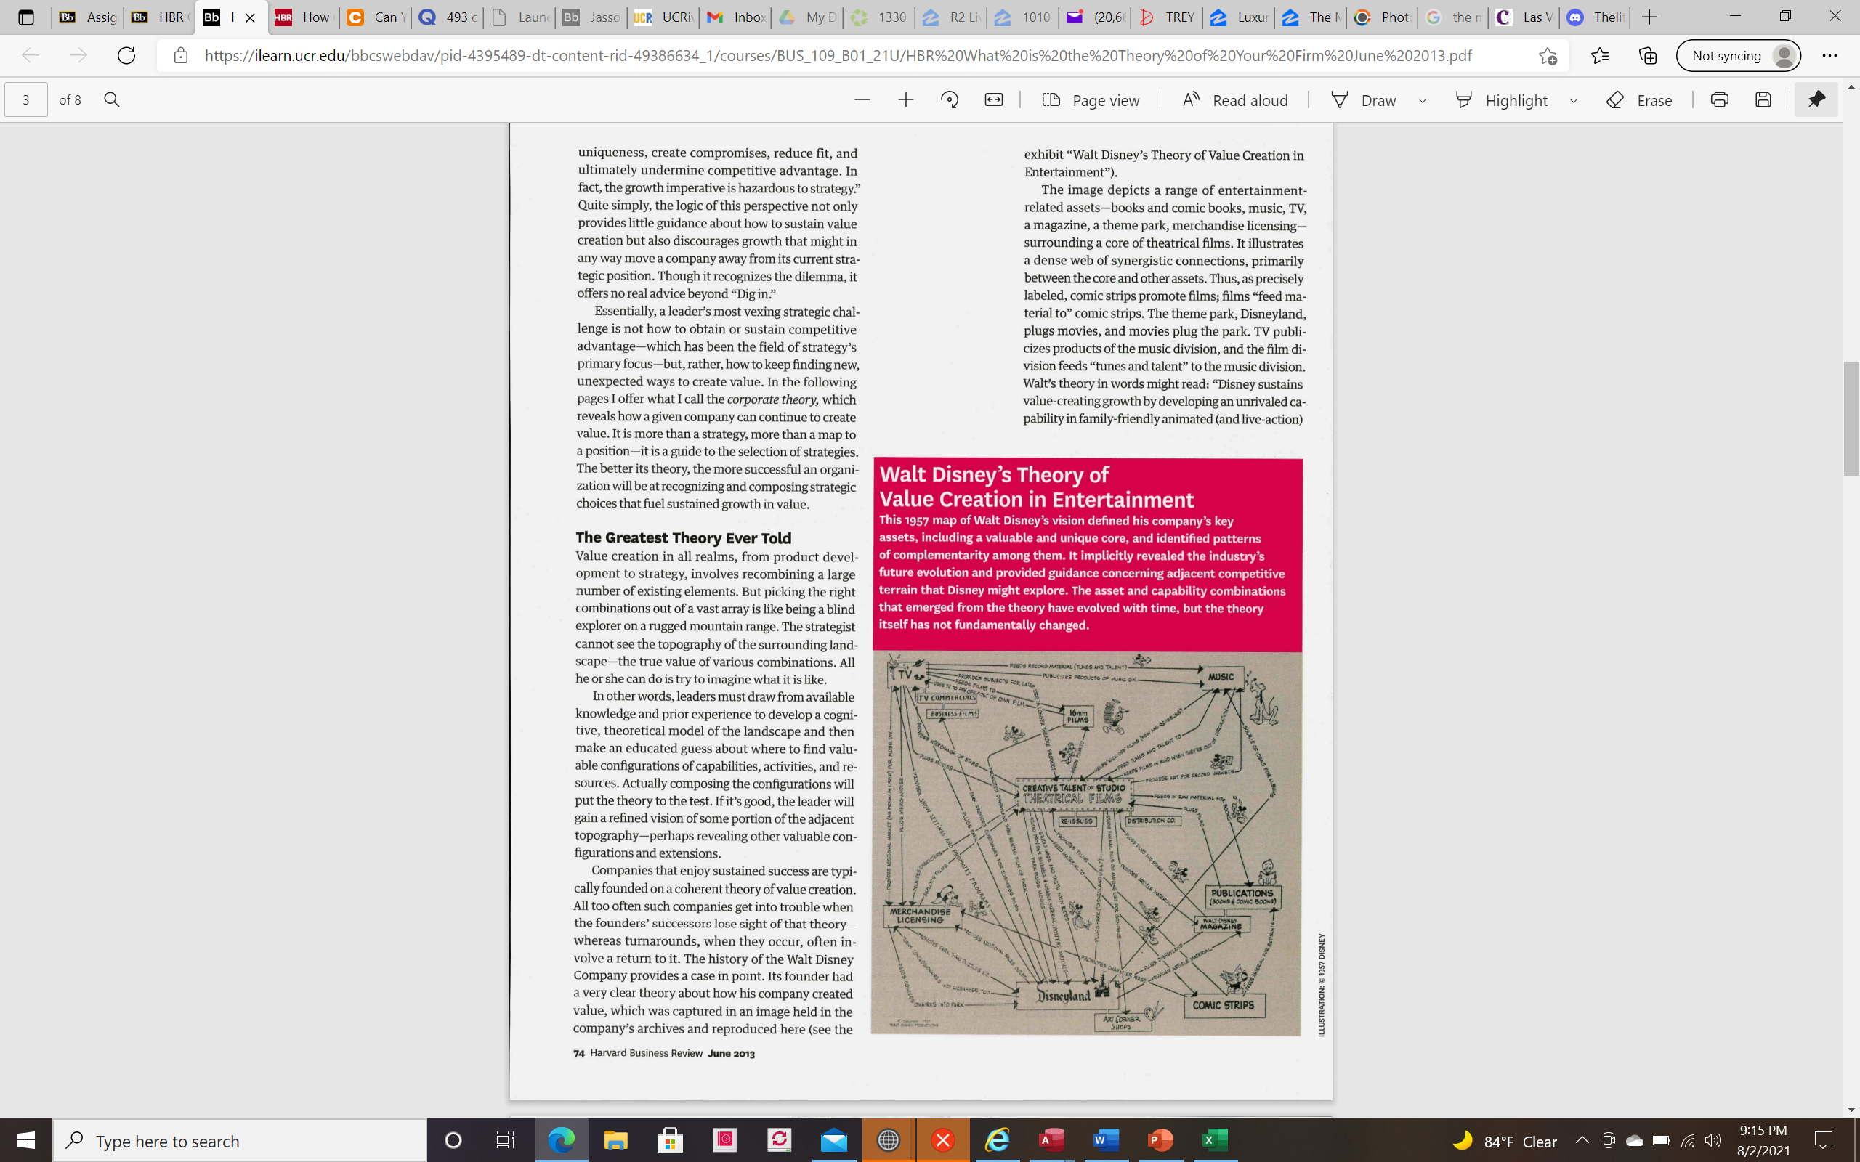Expand the Highlight color dropdown arrow
The width and height of the screenshot is (1860, 1162).
point(1573,101)
